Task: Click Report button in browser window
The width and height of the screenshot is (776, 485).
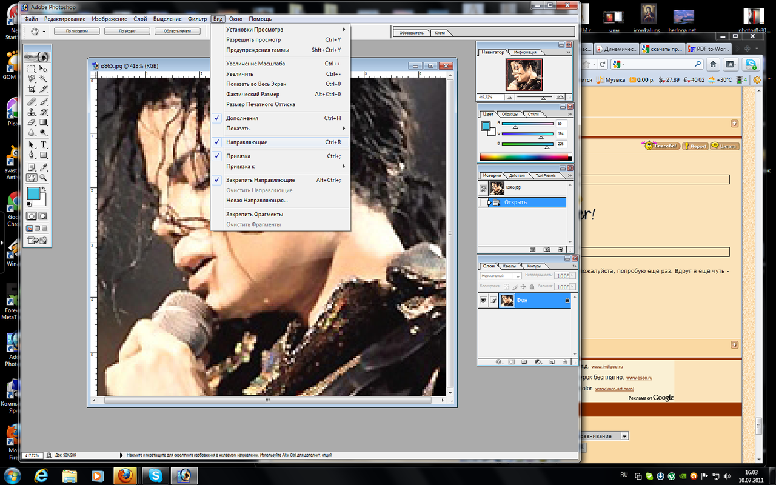Action: coord(695,146)
